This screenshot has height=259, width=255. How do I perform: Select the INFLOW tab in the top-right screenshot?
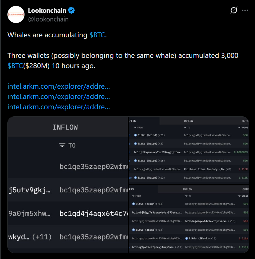coord(188,121)
